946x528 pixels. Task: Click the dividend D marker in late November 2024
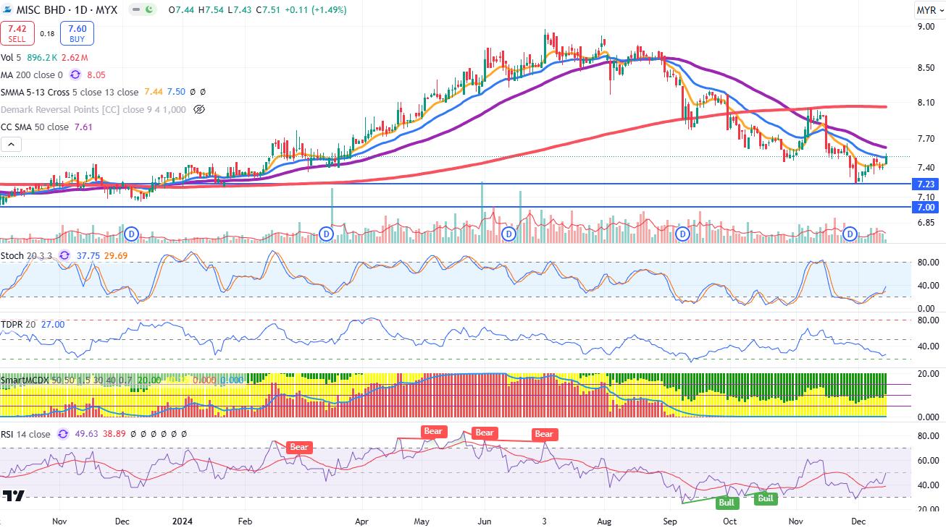coord(850,234)
